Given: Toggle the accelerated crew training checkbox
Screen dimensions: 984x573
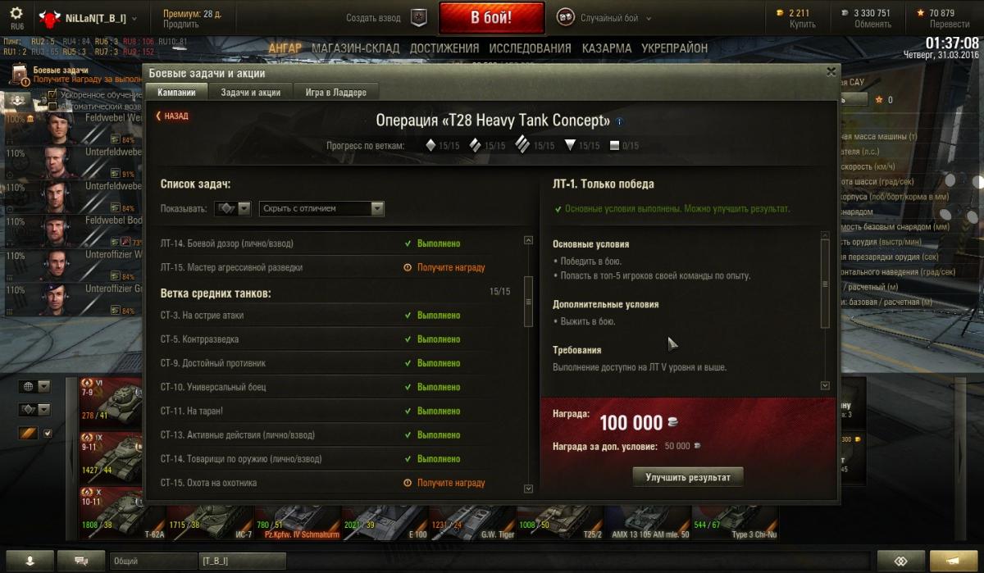Looking at the screenshot, I should pyautogui.click(x=53, y=95).
